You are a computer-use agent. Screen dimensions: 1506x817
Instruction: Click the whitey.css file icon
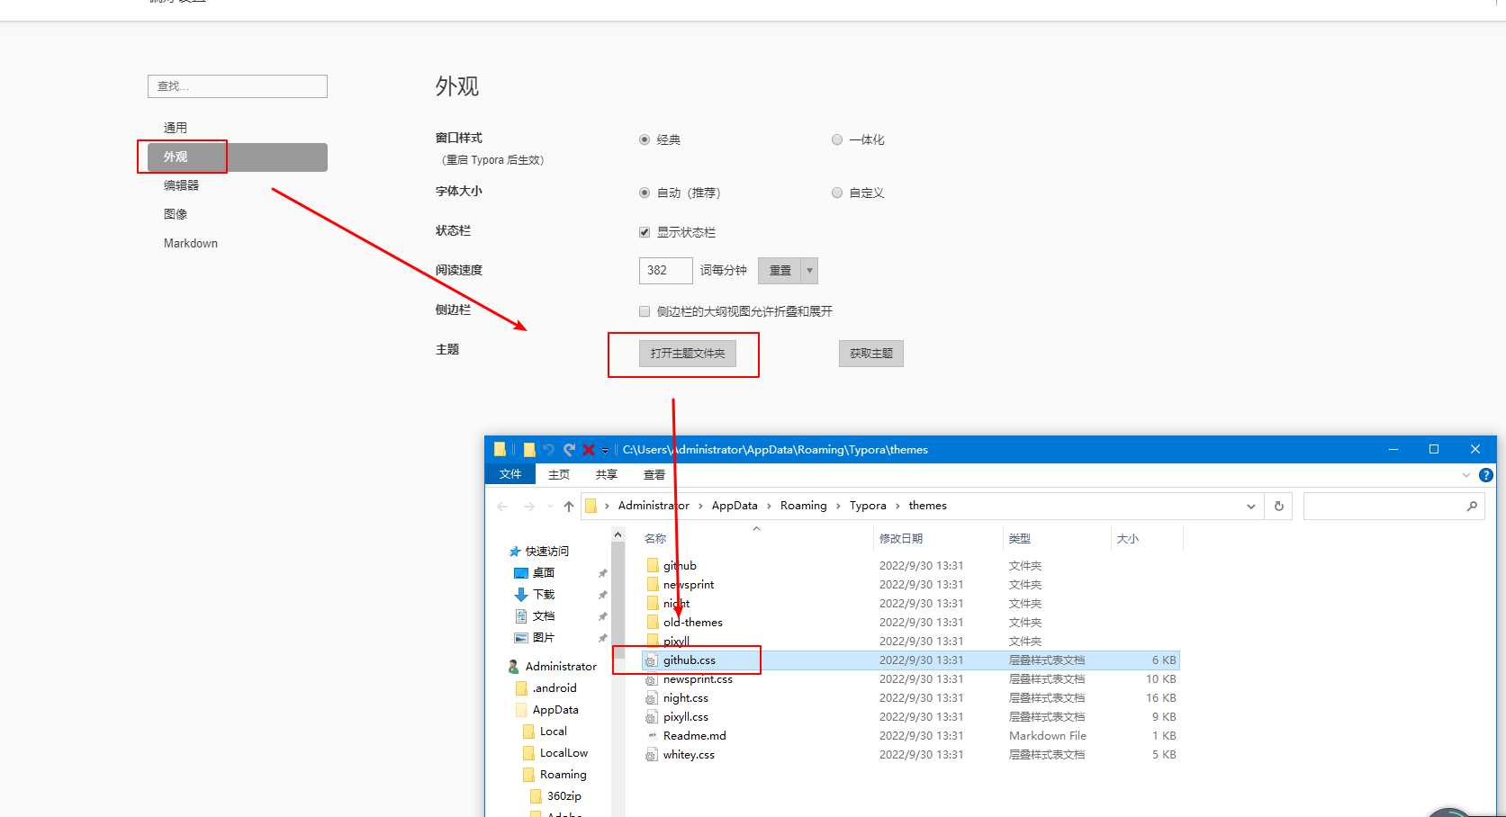tap(652, 755)
